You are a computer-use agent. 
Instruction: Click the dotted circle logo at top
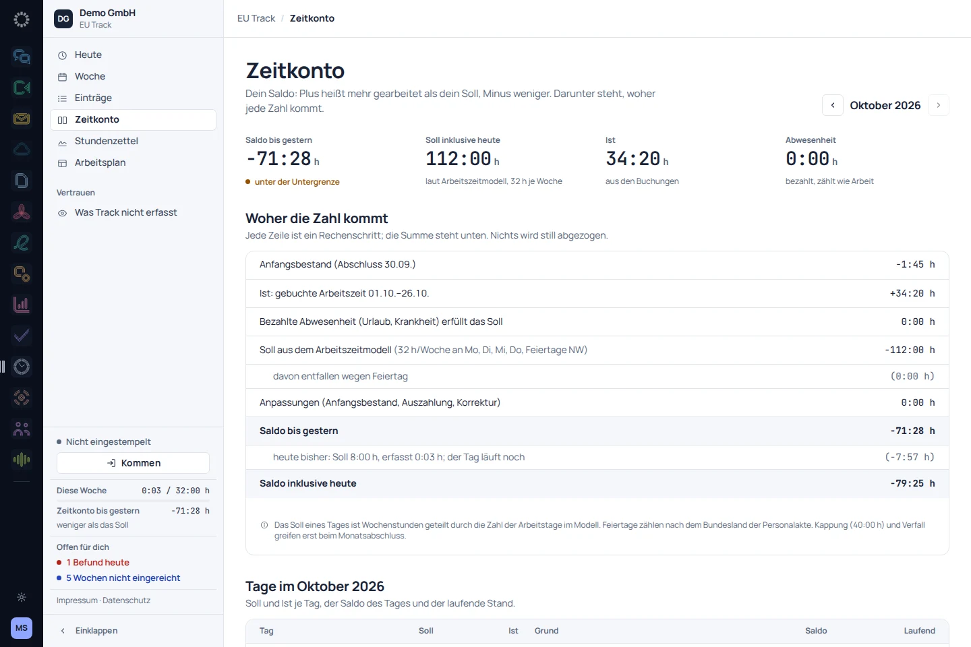[22, 20]
